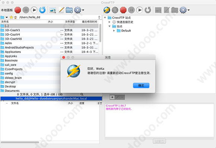Click the pause icon in remote toolbar
Screen dimensions: 216x148
[x=131, y=10]
